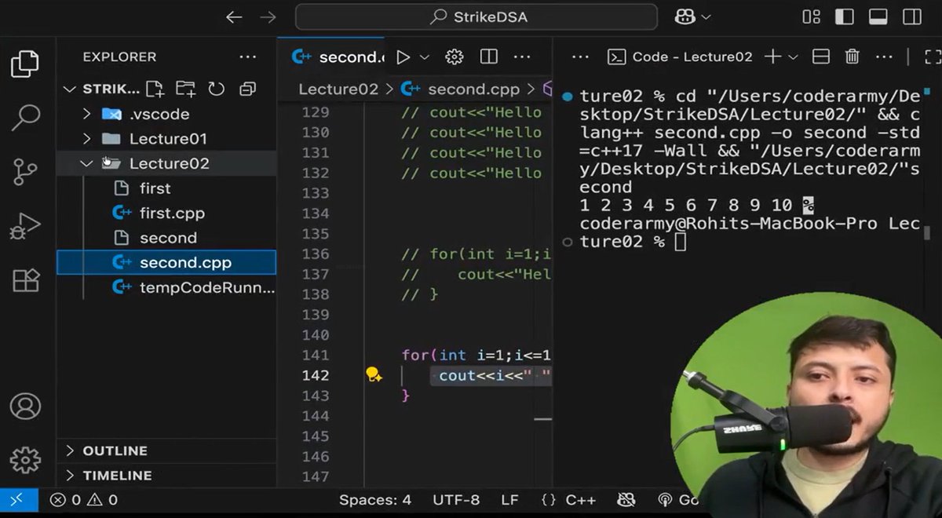Open the Copilot icon in title bar
This screenshot has height=518, width=942.
click(x=683, y=16)
